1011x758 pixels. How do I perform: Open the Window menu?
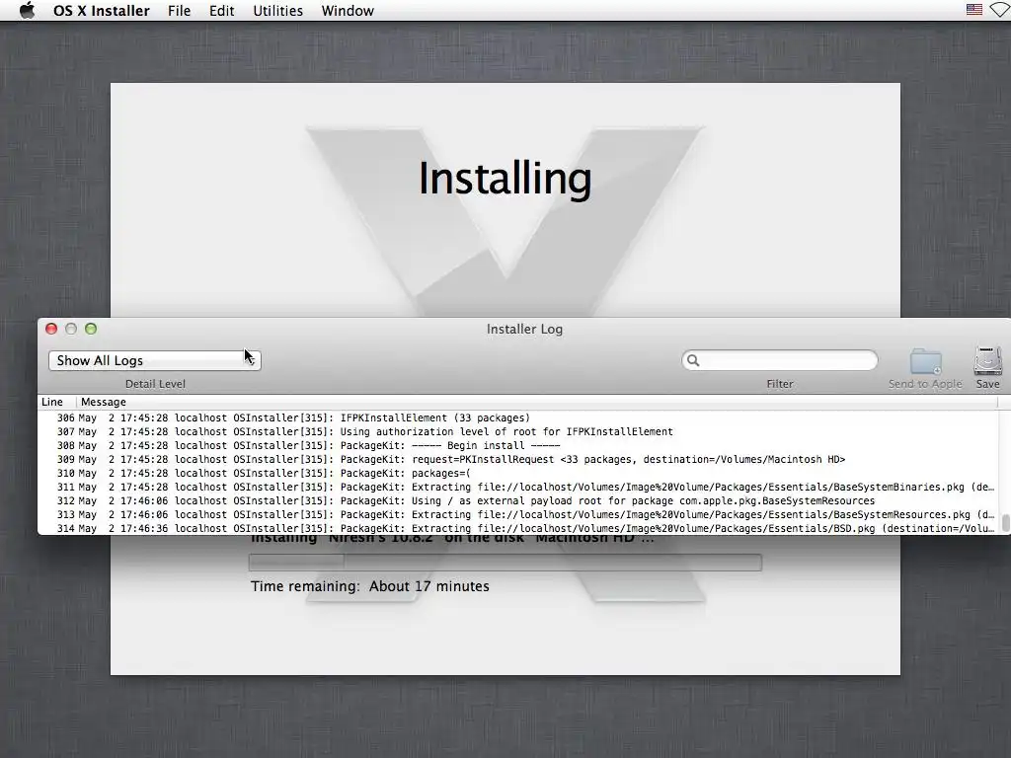click(x=348, y=10)
